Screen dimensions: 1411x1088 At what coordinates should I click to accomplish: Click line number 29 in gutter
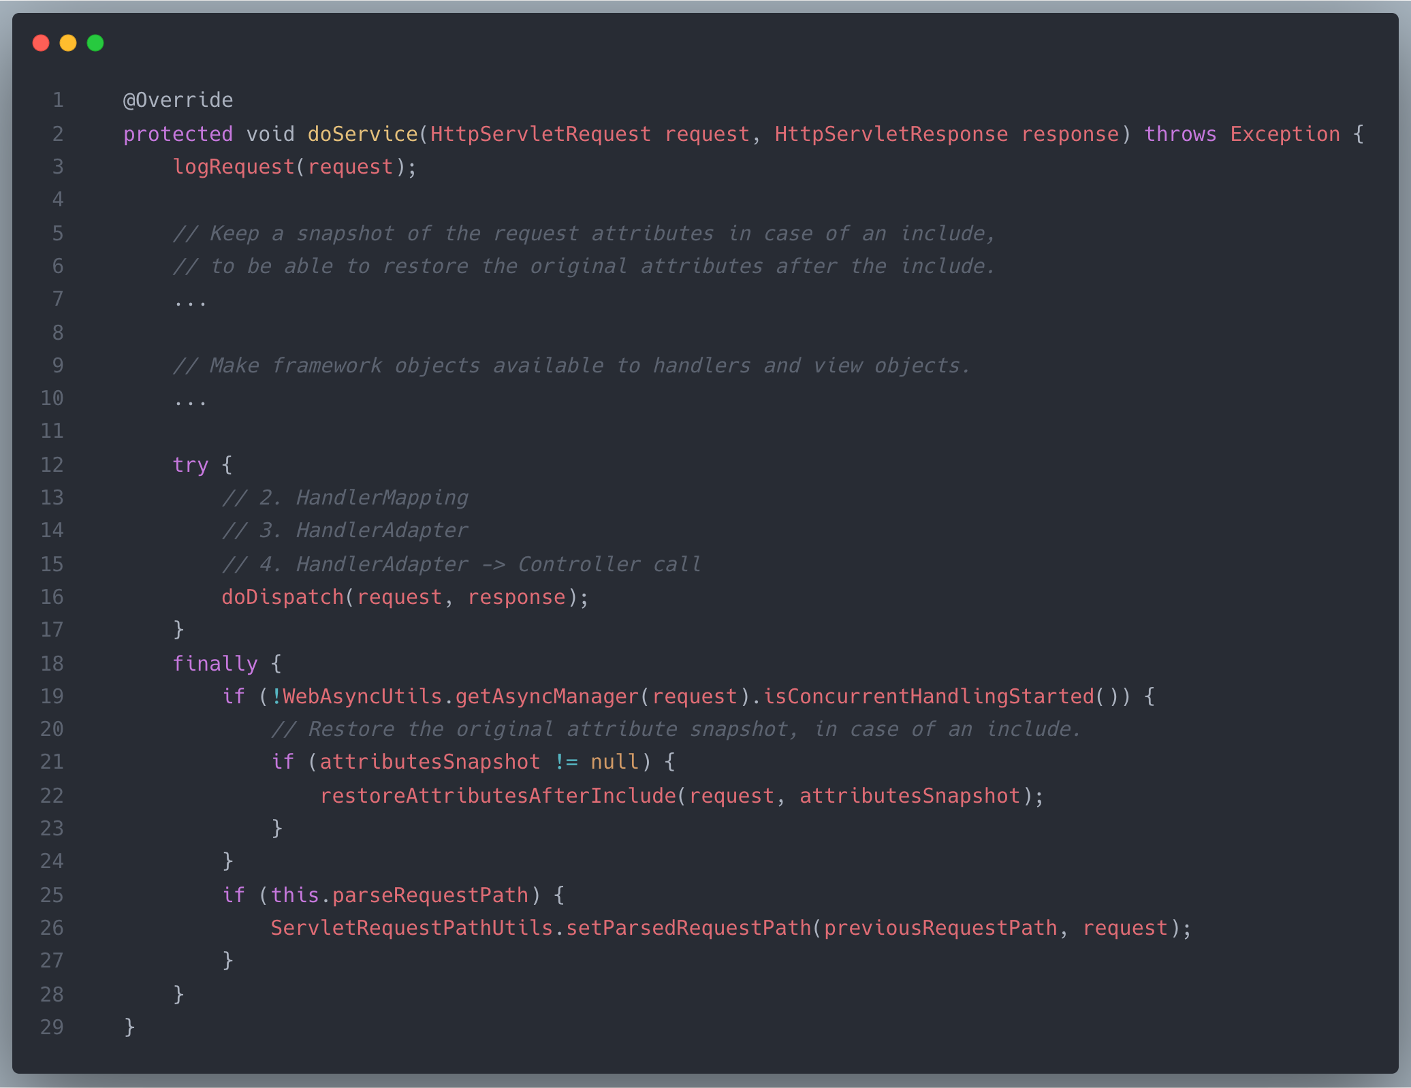coord(52,1027)
